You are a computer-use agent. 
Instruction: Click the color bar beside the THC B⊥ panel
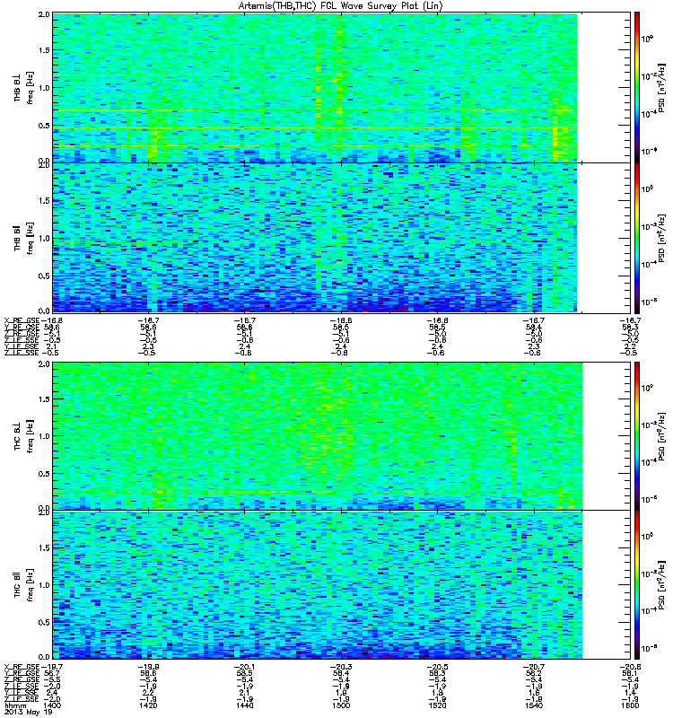(x=636, y=436)
